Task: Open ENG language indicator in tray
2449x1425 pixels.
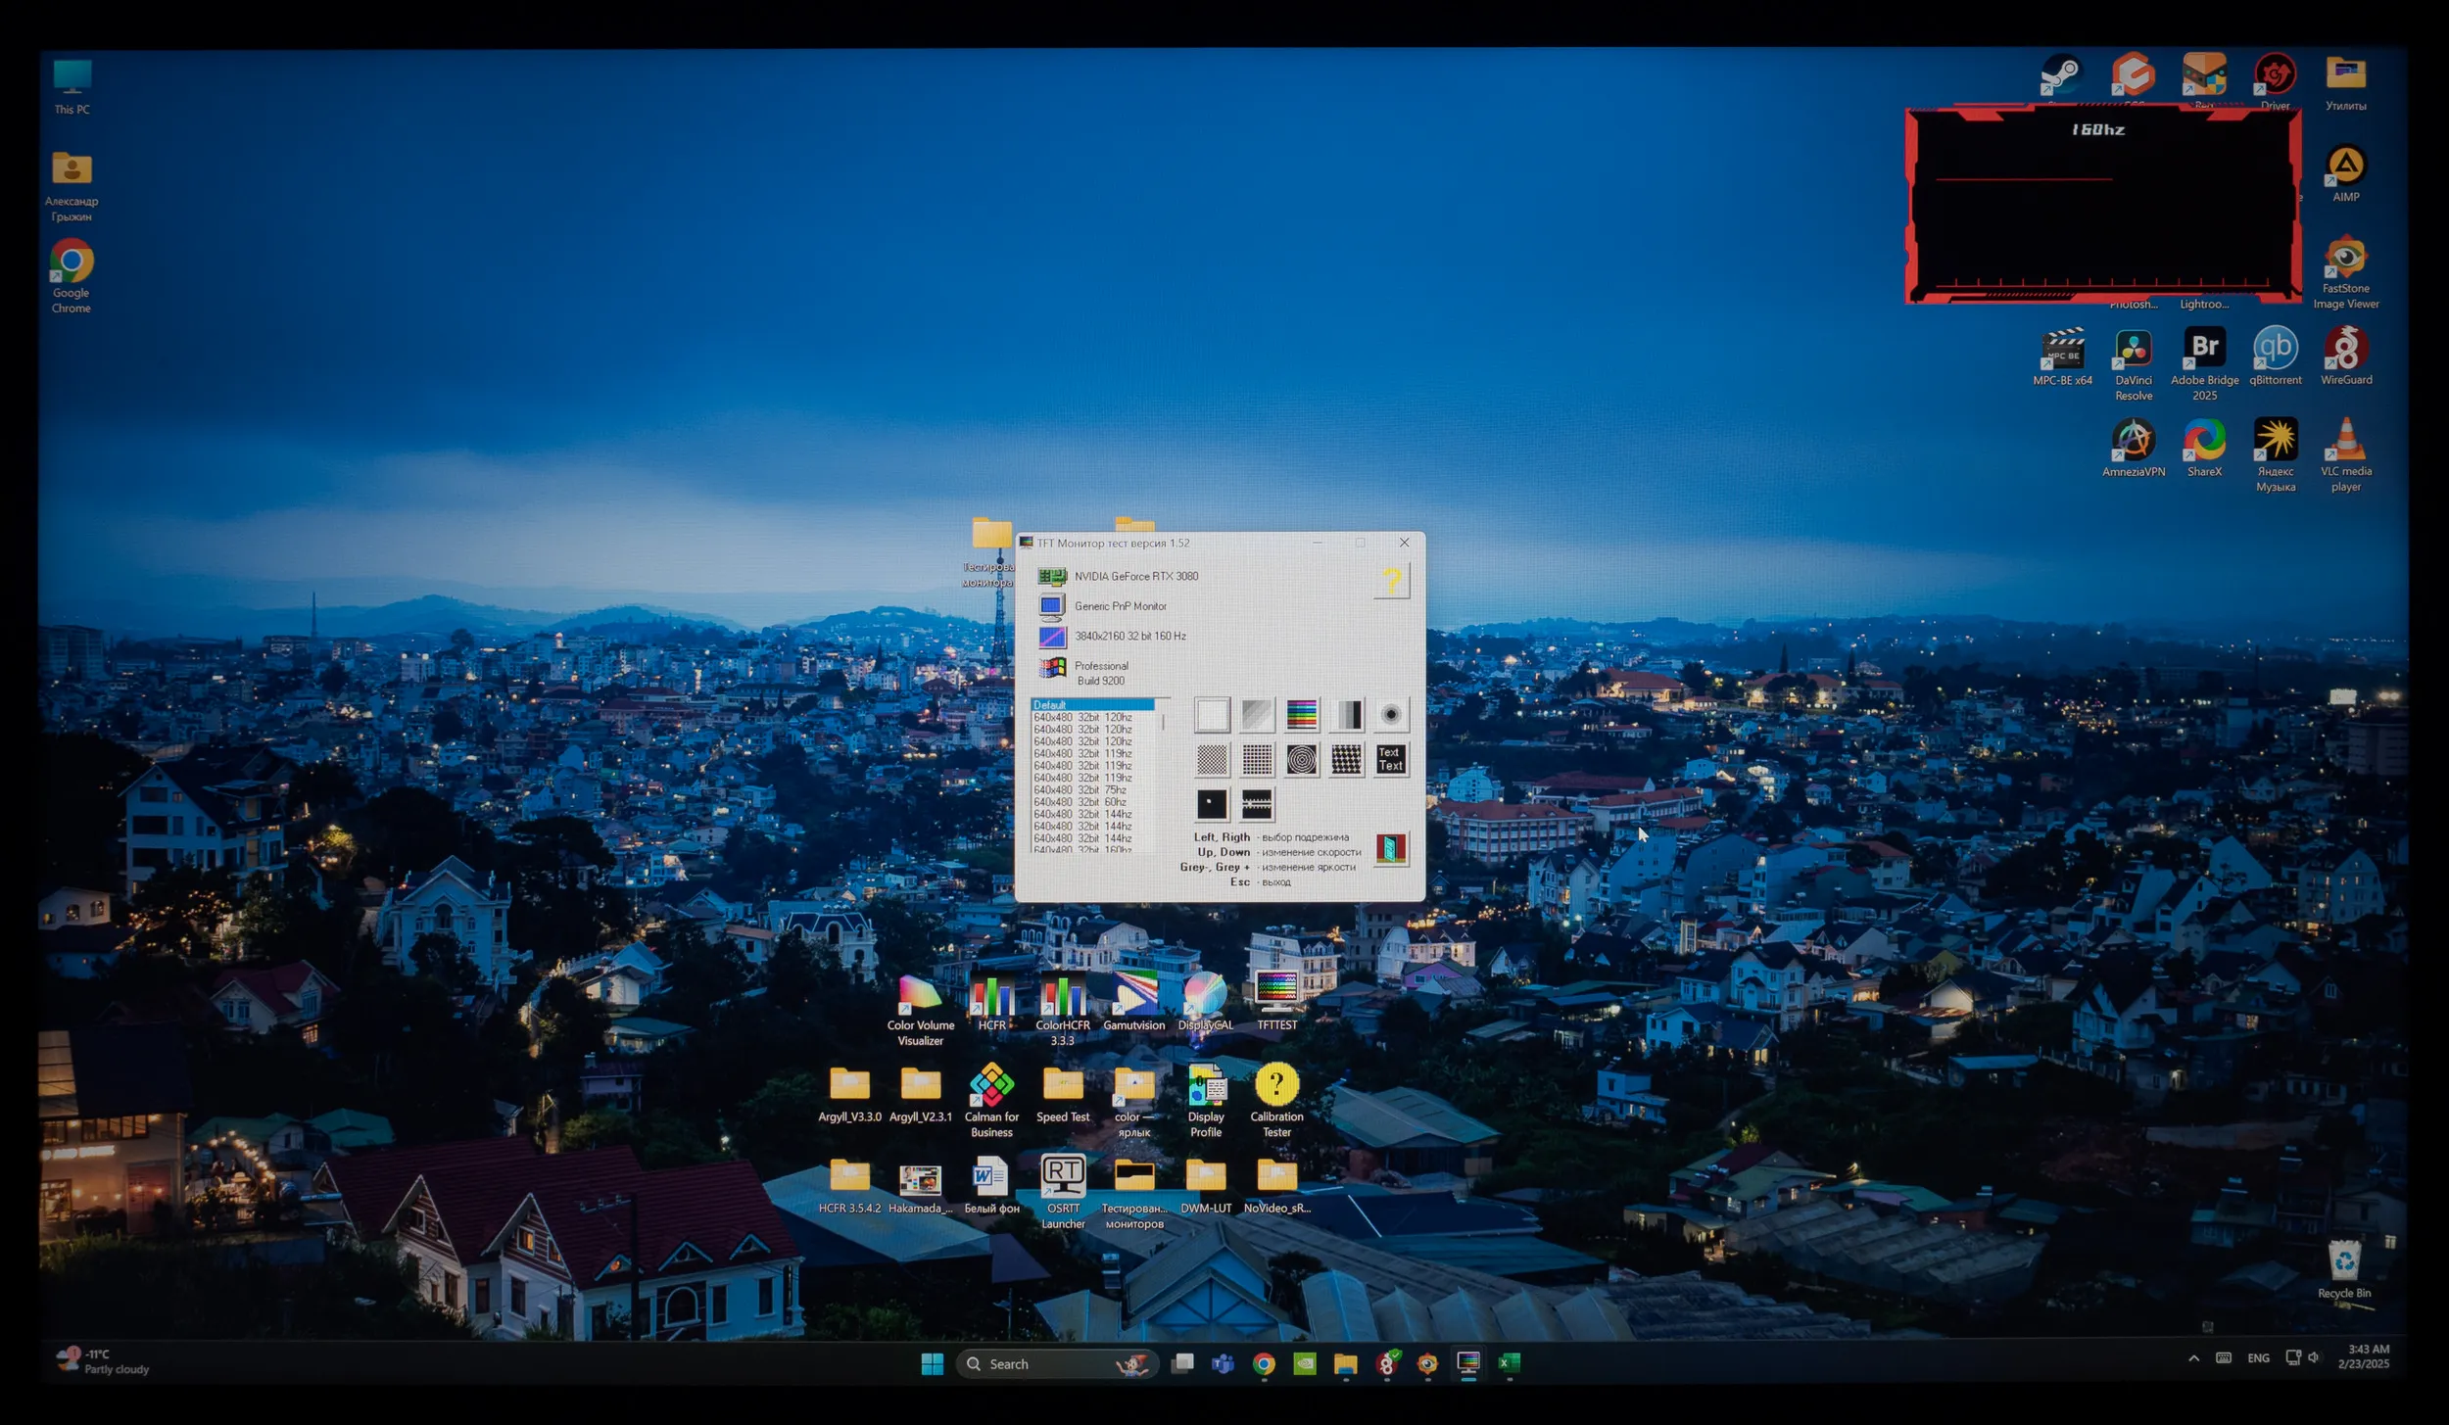Action: click(x=2257, y=1358)
